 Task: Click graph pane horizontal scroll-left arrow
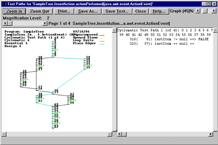point(4,134)
